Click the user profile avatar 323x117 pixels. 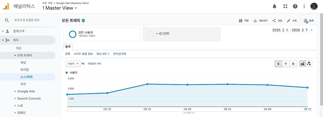314,6
